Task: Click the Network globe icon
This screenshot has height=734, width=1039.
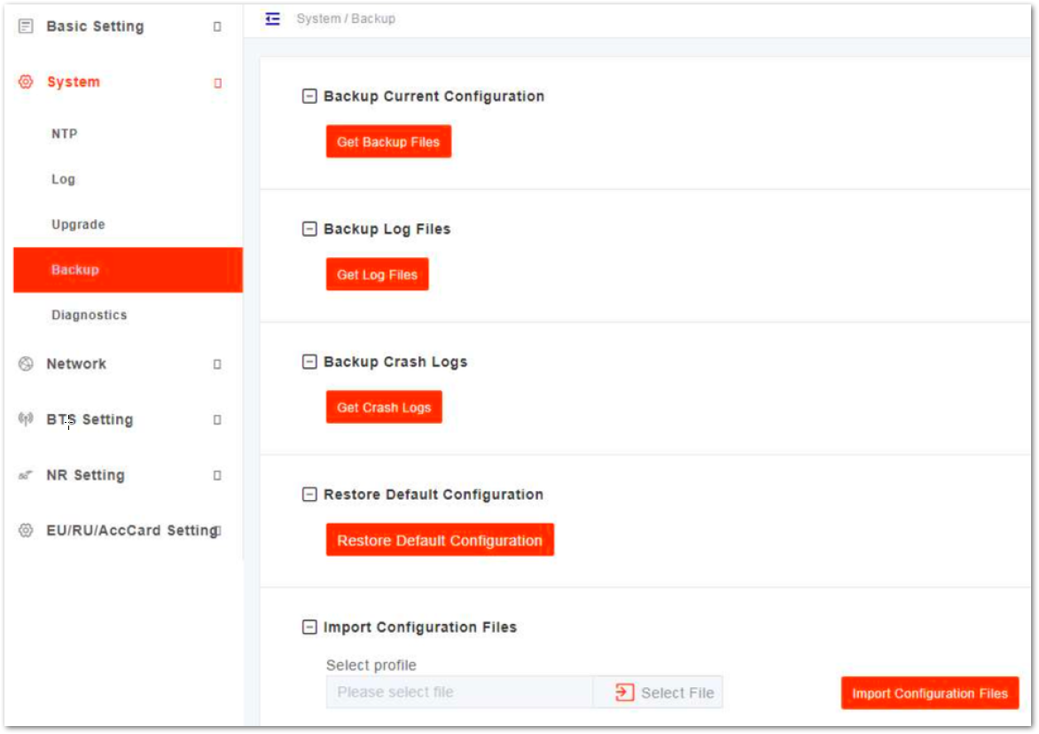Action: pos(26,363)
